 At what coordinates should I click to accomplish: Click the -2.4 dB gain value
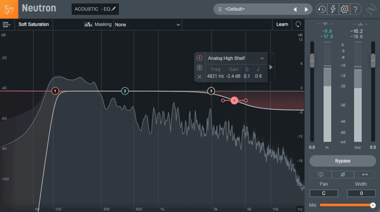[x=233, y=76]
